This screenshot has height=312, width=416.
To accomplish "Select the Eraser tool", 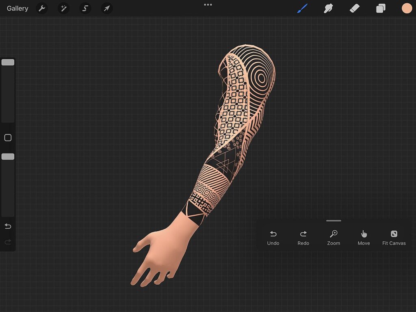I will [355, 8].
